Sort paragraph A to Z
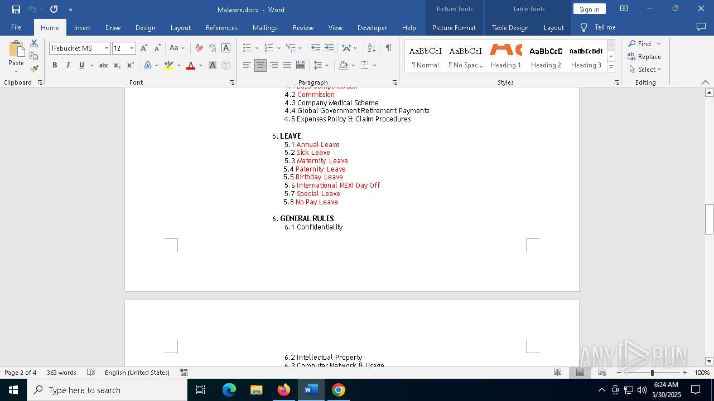The image size is (714, 401). pyautogui.click(x=372, y=48)
